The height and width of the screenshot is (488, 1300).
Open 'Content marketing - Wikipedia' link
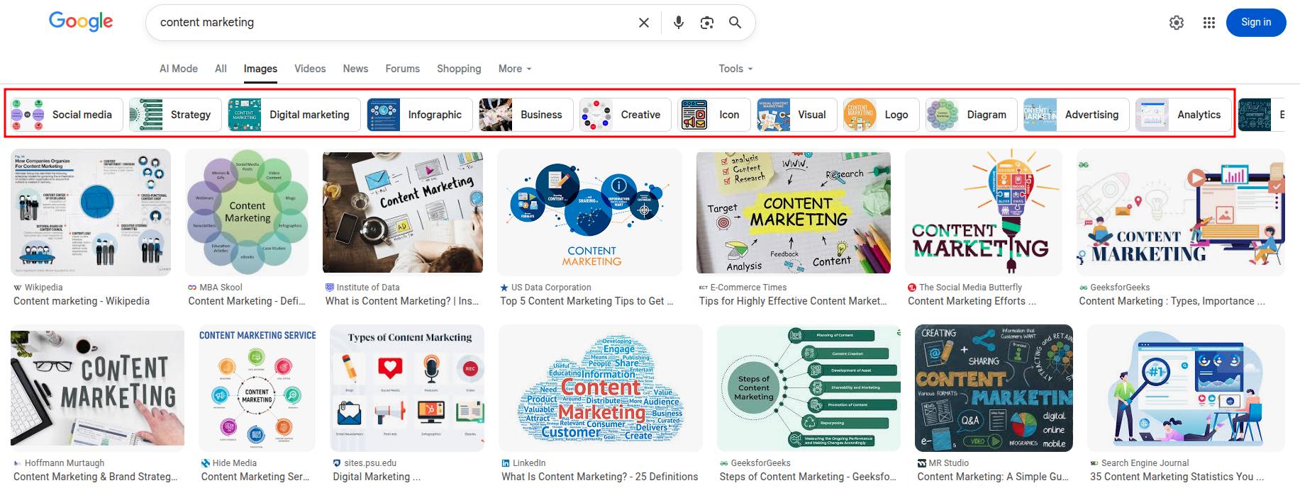point(82,301)
